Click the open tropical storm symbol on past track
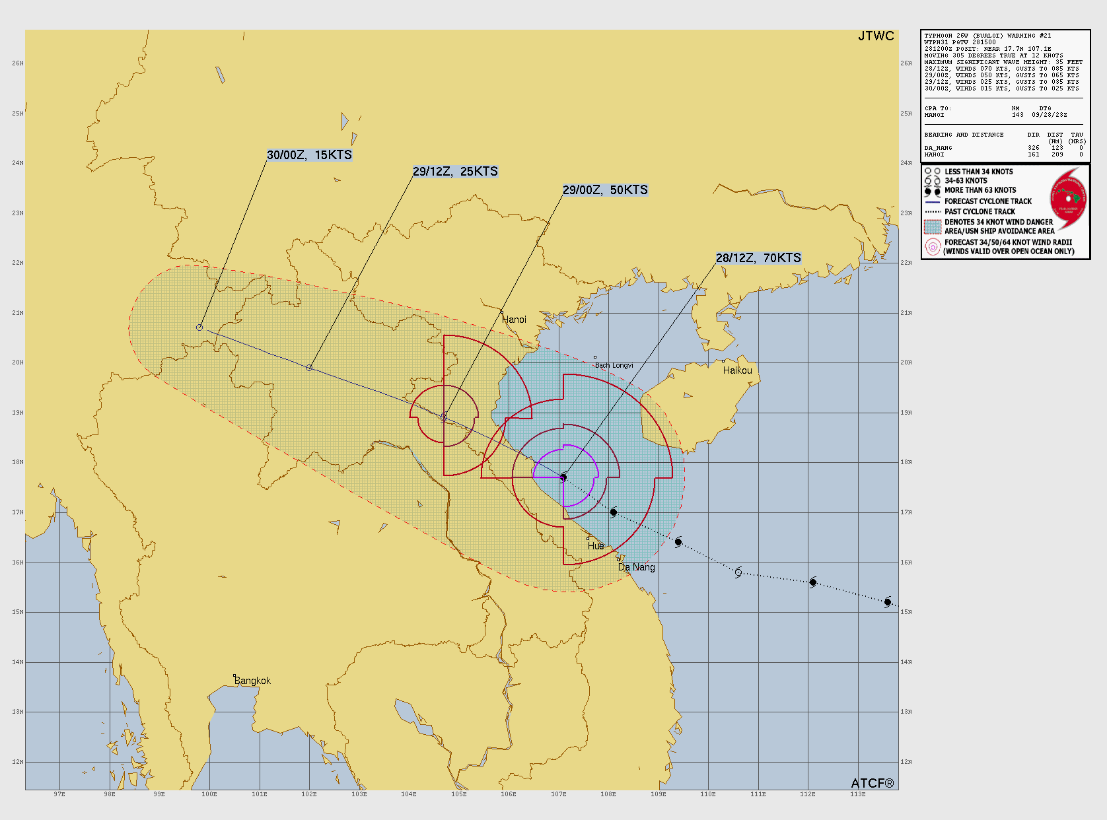The width and height of the screenshot is (1107, 820). pyautogui.click(x=738, y=572)
